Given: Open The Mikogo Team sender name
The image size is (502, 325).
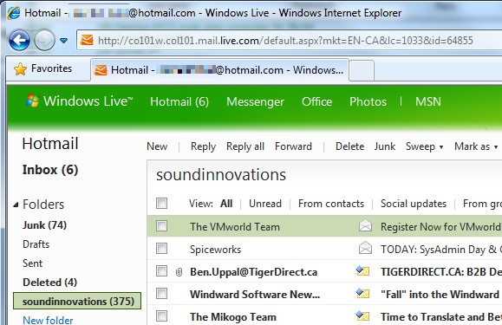Looking at the screenshot, I should pos(233,317).
